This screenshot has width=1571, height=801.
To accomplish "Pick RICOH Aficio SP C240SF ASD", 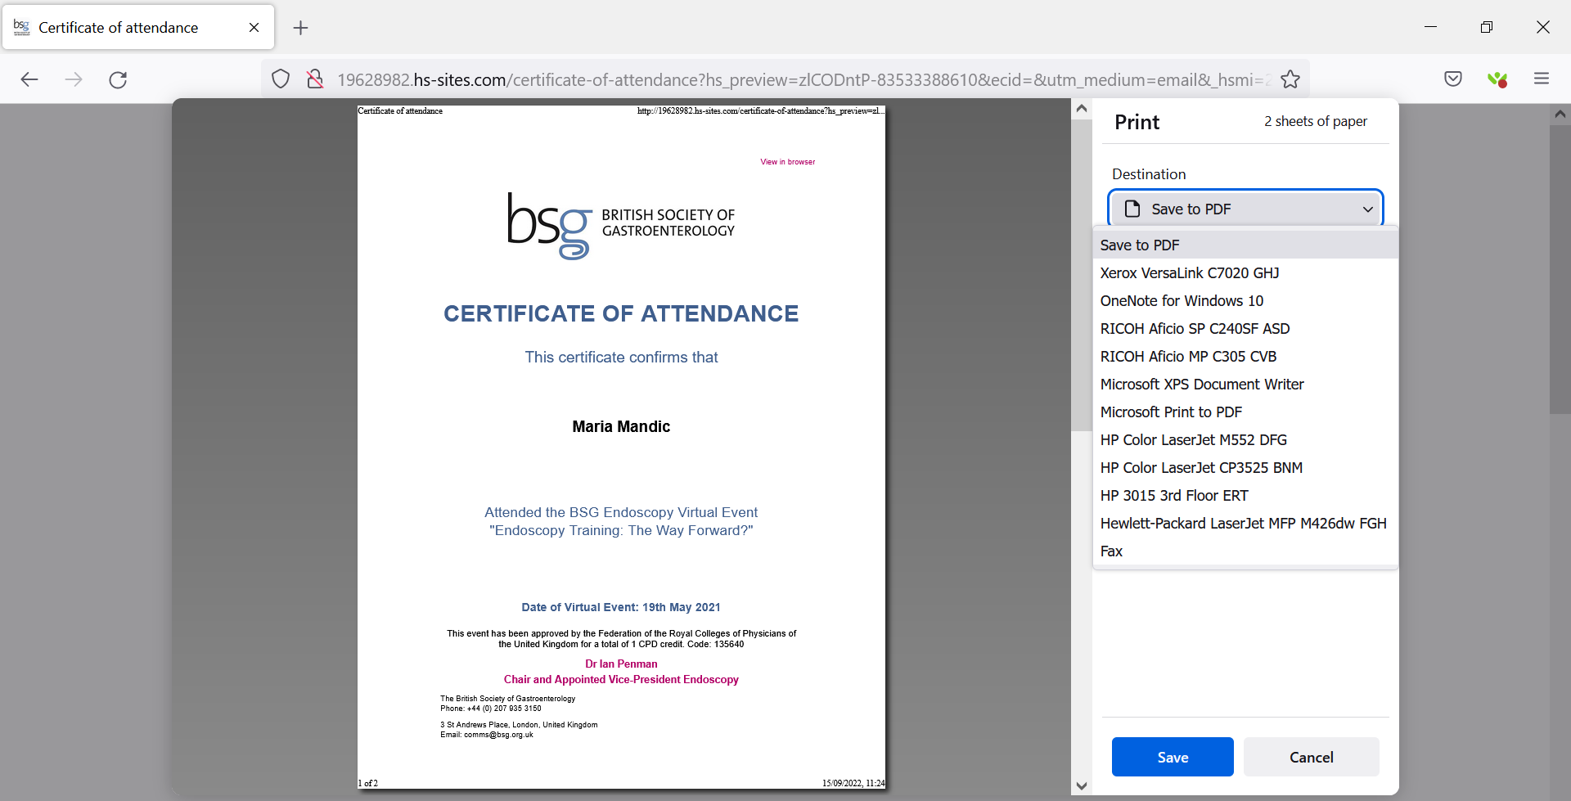I will click(x=1245, y=329).
